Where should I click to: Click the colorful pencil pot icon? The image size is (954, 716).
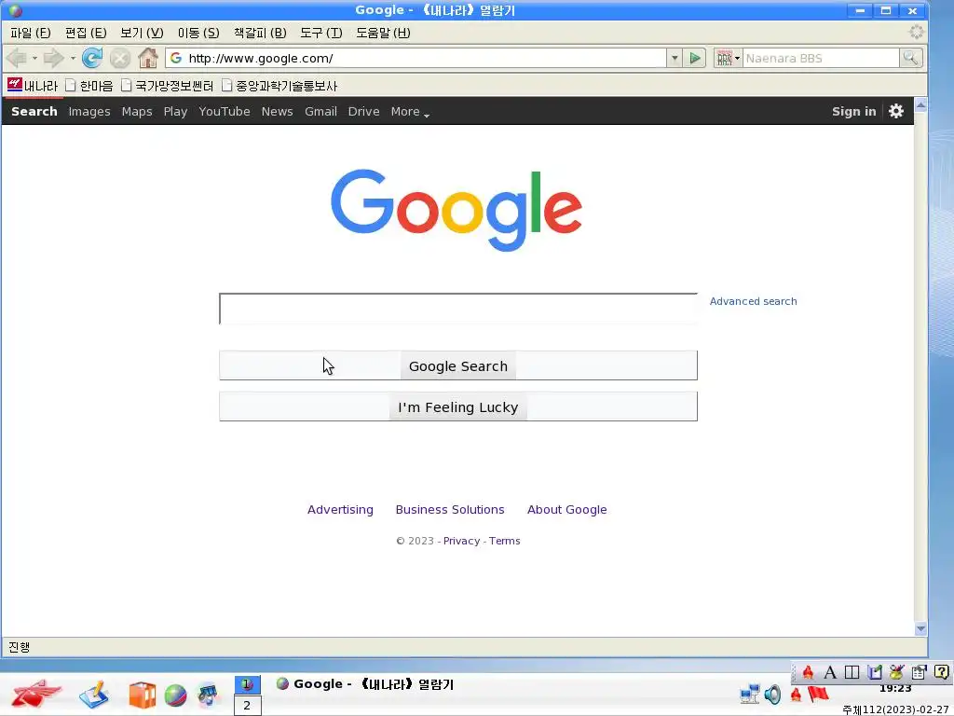pyautogui.click(x=896, y=672)
